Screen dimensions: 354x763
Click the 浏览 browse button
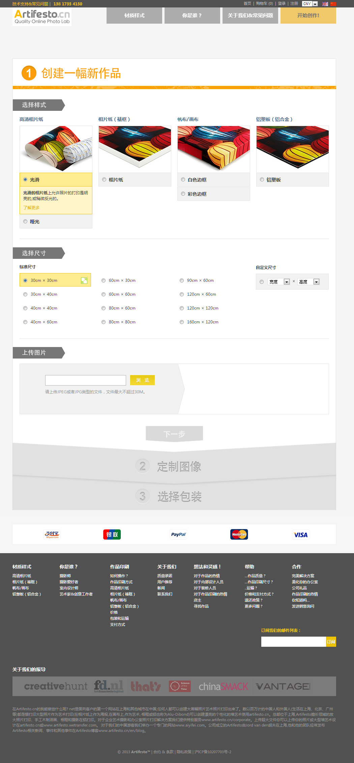tap(142, 380)
